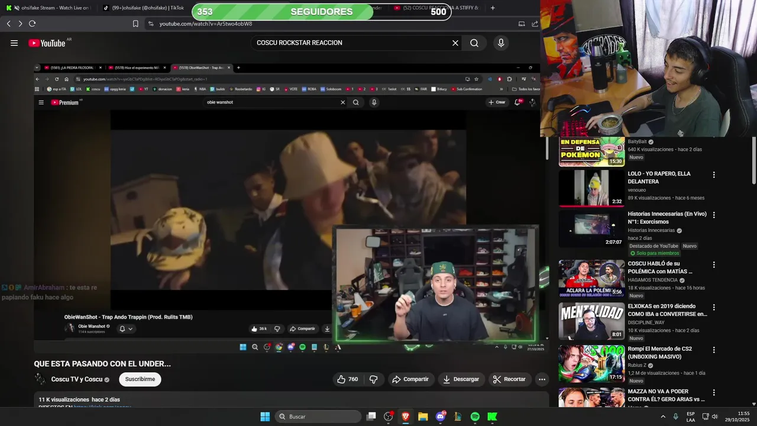Click Rubius Z channel name
Viewport: 757px width, 426px height.
coord(638,366)
